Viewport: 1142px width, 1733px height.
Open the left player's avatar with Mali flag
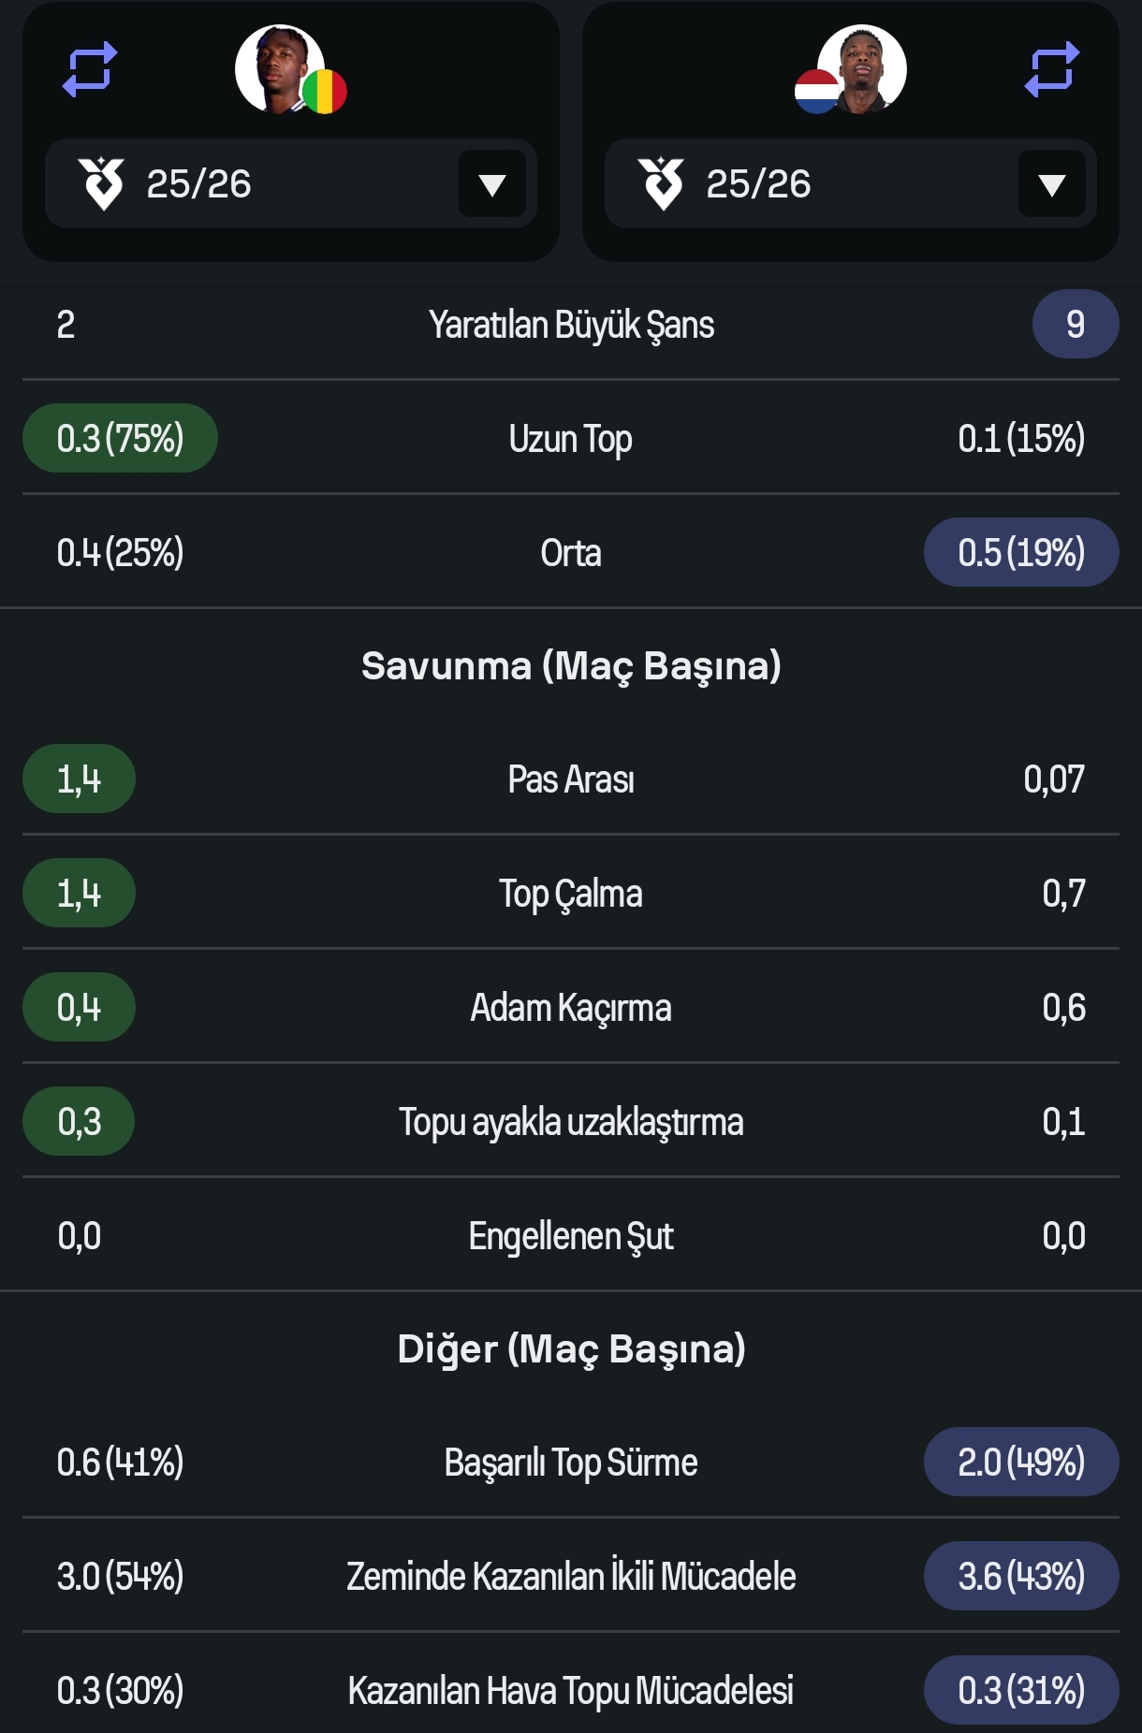coord(280,69)
